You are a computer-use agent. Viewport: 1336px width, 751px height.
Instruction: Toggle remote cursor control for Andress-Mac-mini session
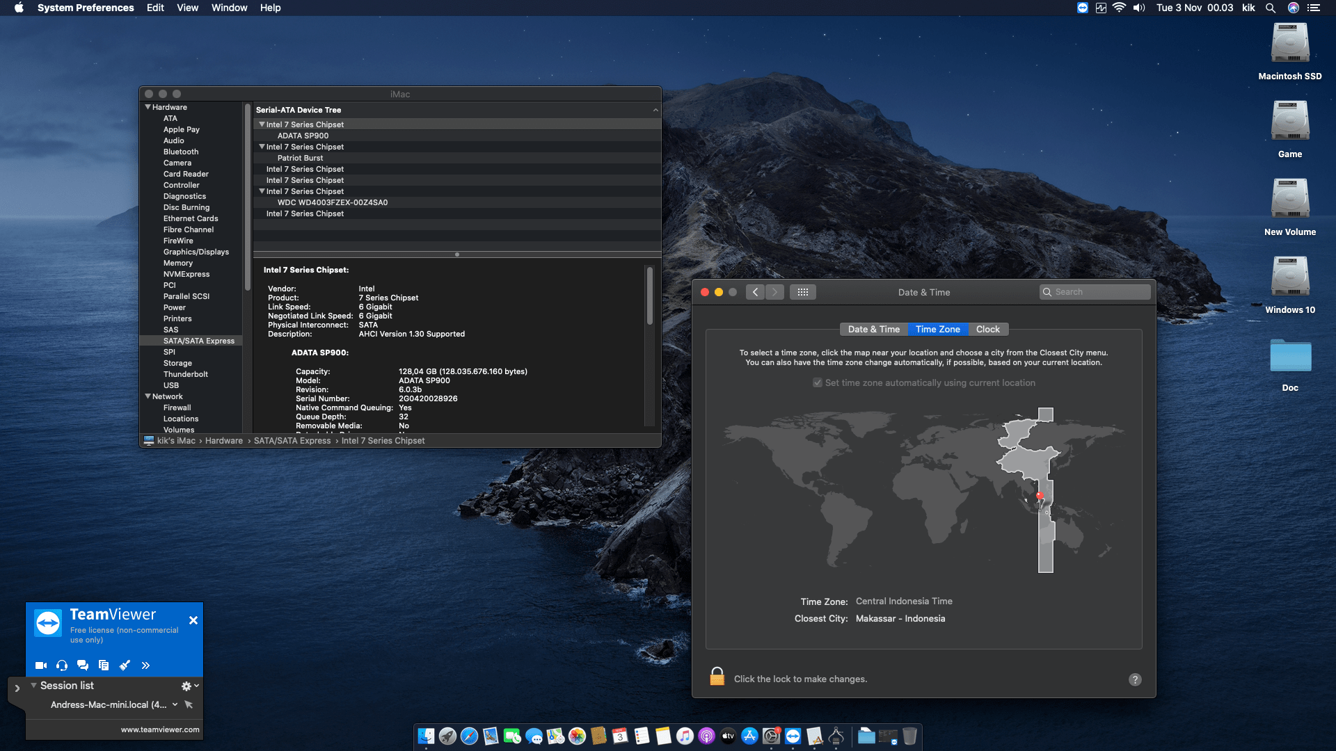(189, 704)
